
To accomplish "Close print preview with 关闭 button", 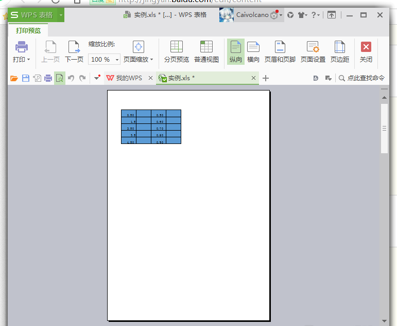I will (x=366, y=52).
